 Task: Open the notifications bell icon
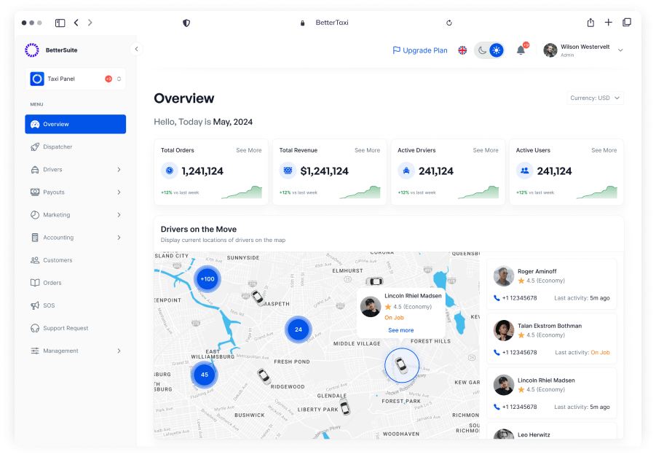(x=521, y=50)
